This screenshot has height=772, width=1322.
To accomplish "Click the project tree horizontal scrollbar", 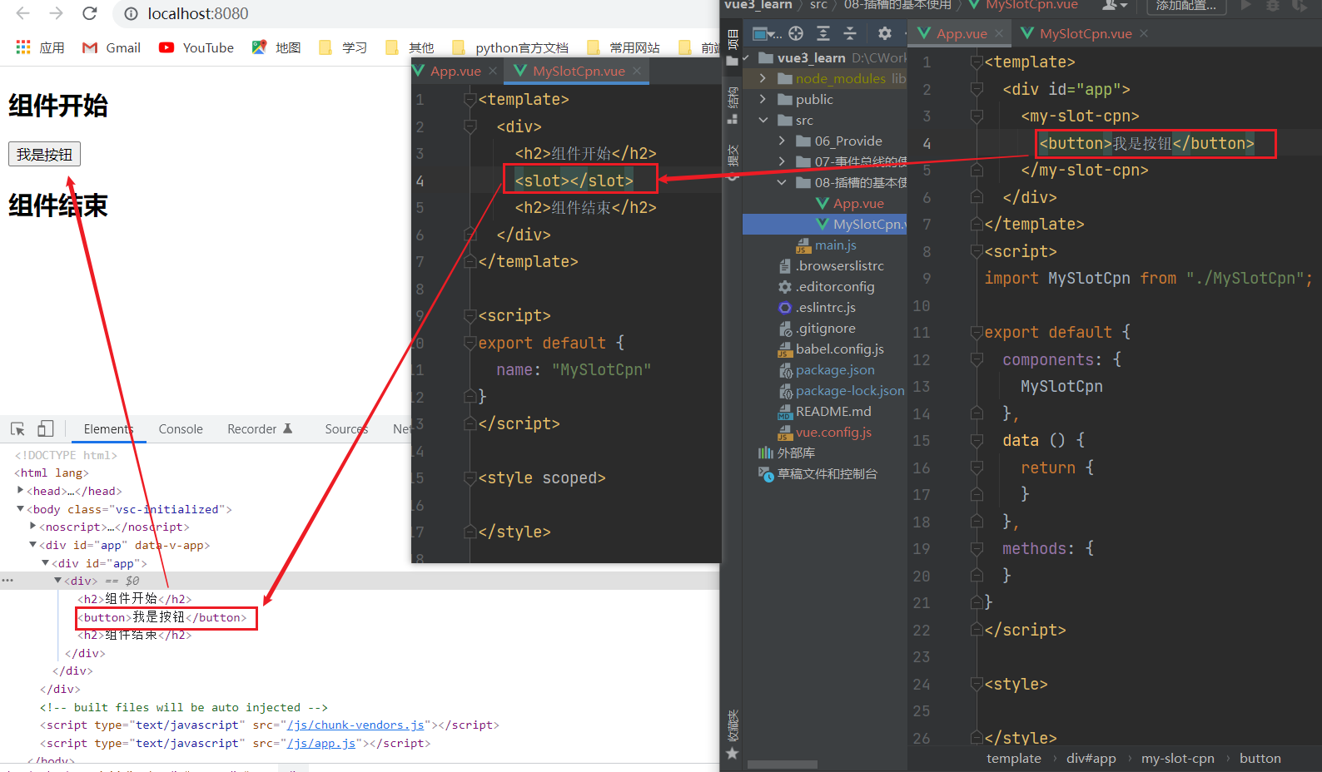I will pyautogui.click(x=783, y=764).
